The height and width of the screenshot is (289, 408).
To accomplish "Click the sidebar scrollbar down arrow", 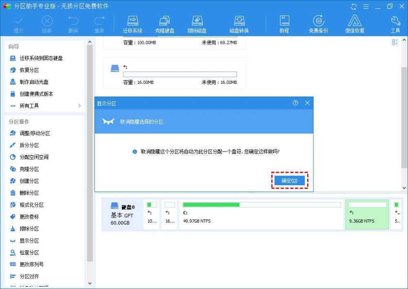I will 90,283.
